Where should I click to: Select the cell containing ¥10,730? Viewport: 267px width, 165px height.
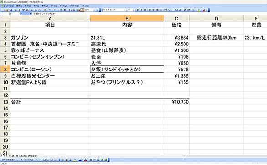[177, 102]
